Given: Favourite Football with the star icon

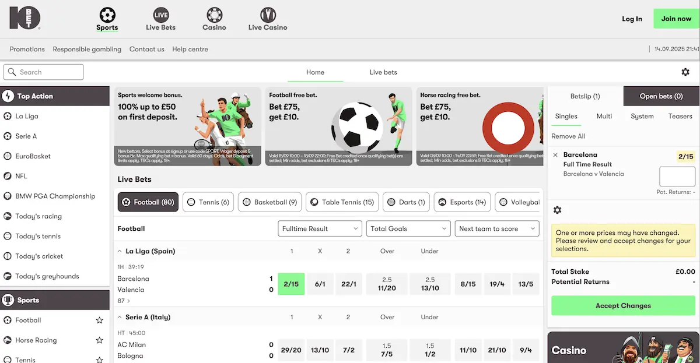Looking at the screenshot, I should pos(100,320).
